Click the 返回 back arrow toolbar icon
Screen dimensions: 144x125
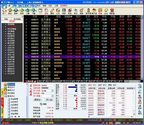click(22, 11)
